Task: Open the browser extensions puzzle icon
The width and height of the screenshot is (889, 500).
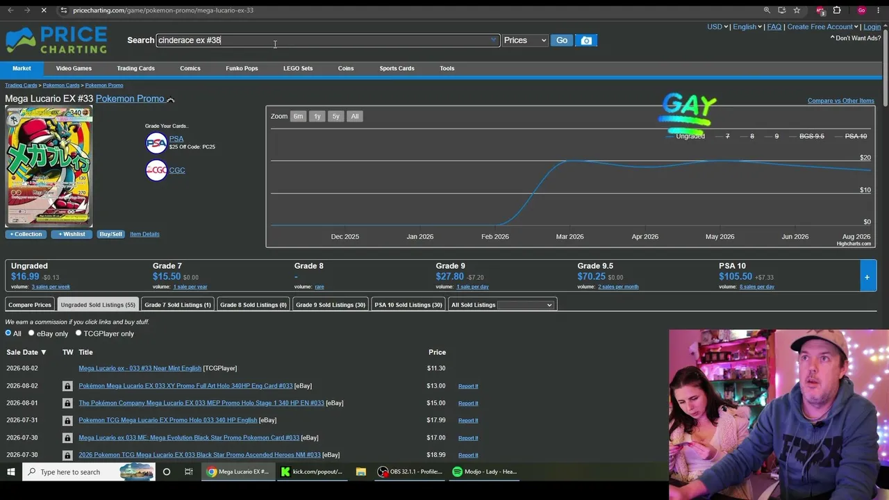Action: [x=837, y=10]
